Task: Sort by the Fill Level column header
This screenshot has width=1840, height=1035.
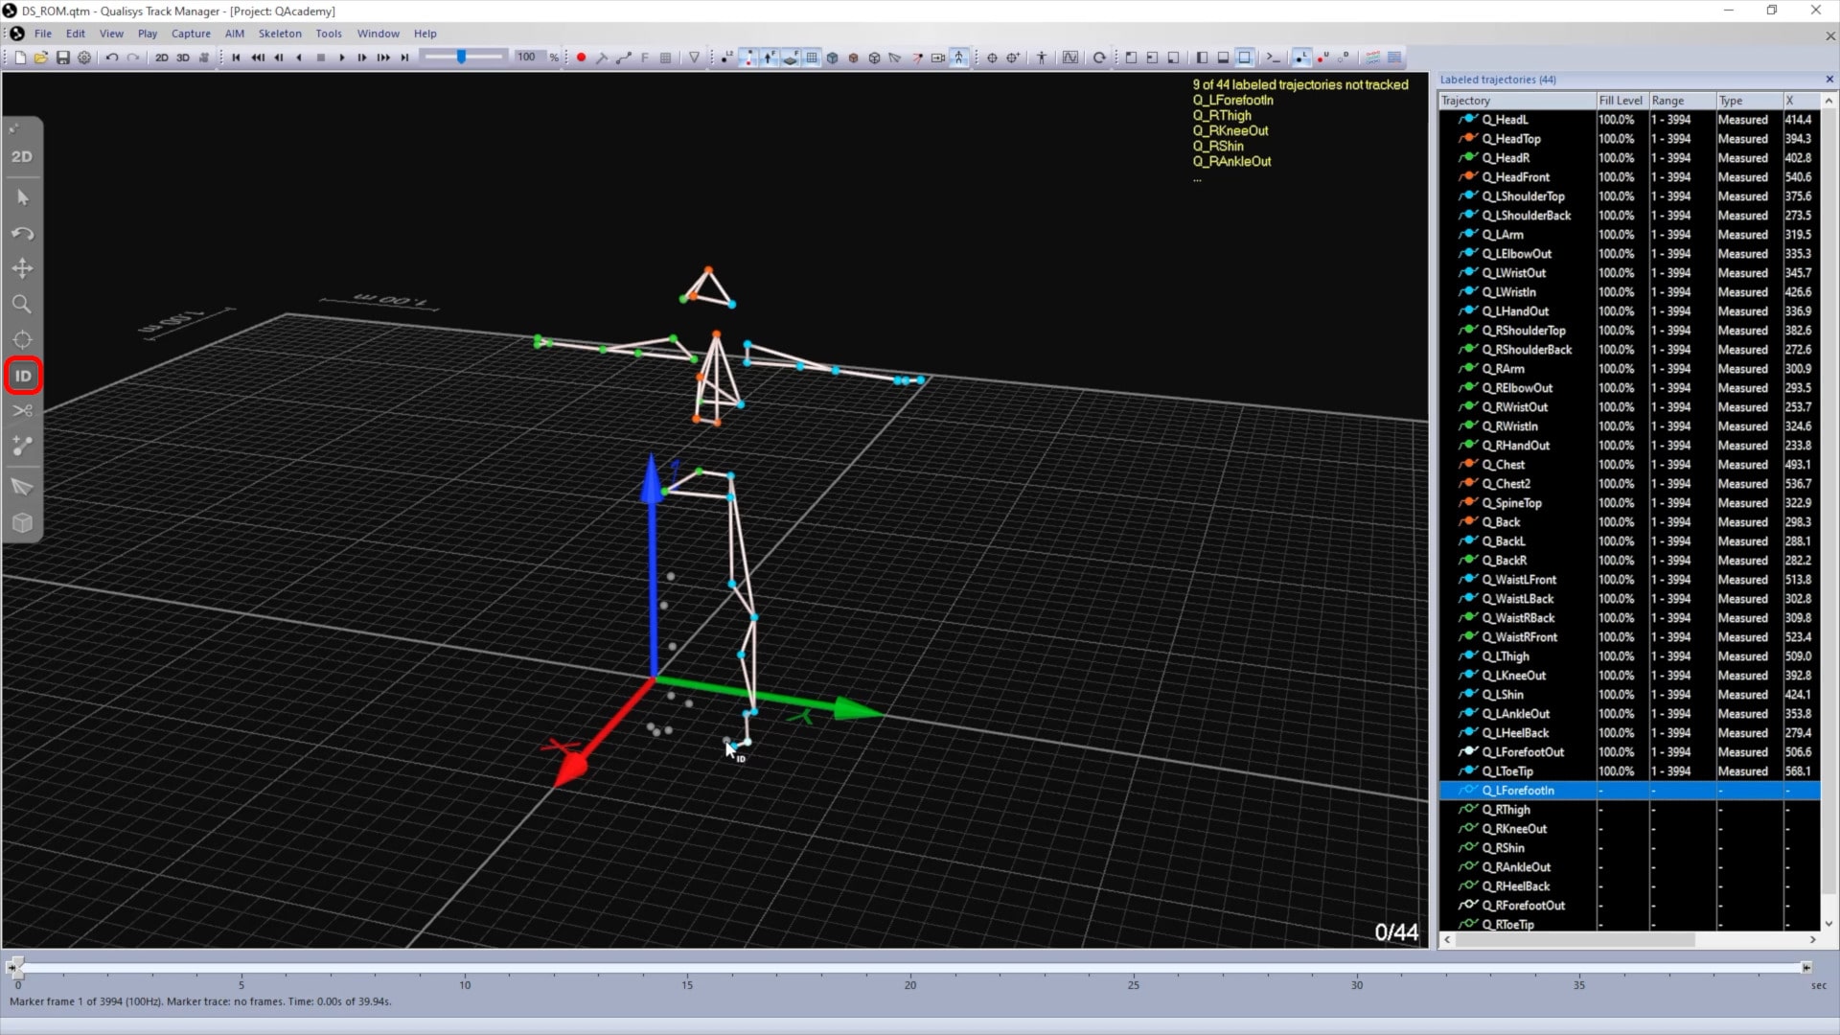Action: click(x=1621, y=101)
